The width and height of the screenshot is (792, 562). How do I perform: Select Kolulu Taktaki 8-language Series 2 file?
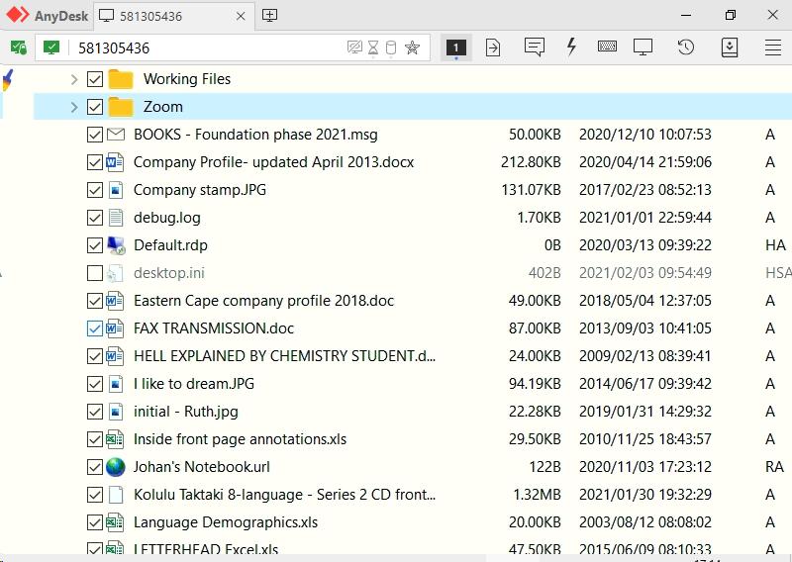click(x=284, y=495)
